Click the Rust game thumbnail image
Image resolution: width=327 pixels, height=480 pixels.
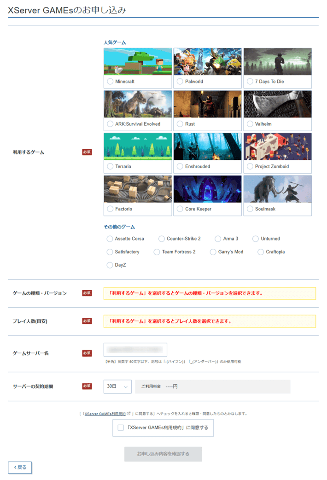pyautogui.click(x=208, y=104)
